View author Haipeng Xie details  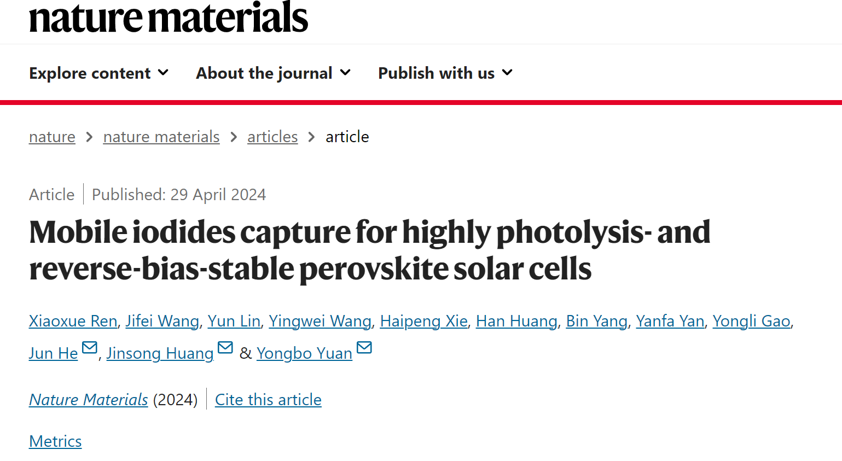[x=424, y=321]
